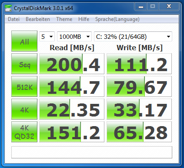Open the 1000MB test size dropdown
The height and width of the screenshot is (168, 184).
pos(74,37)
